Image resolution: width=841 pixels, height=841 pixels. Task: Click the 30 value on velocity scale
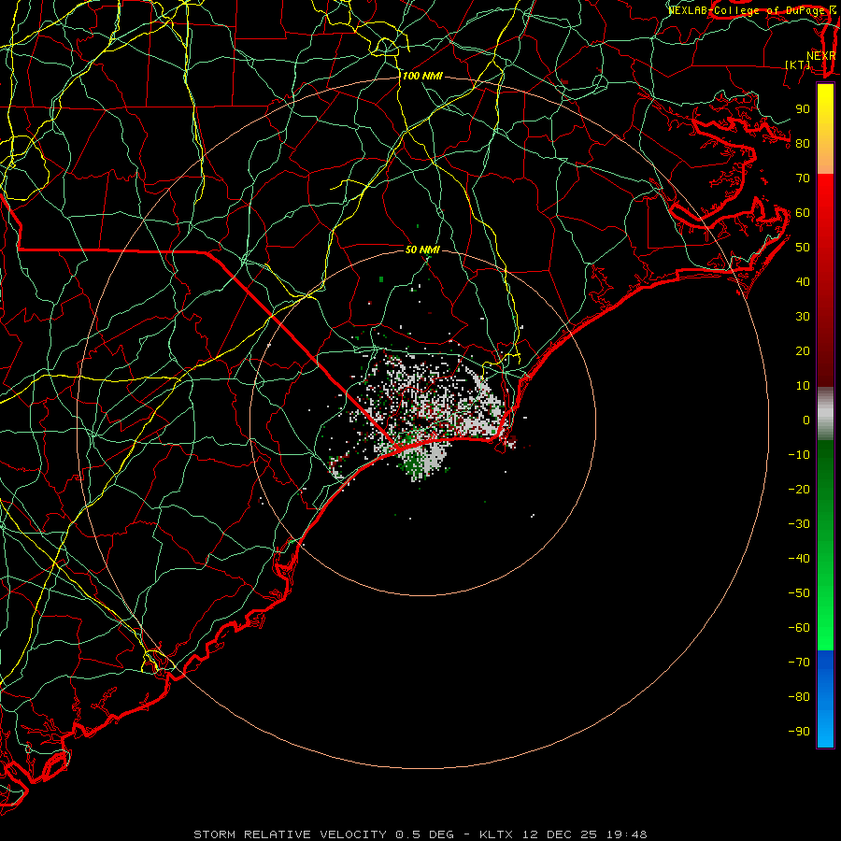point(803,317)
